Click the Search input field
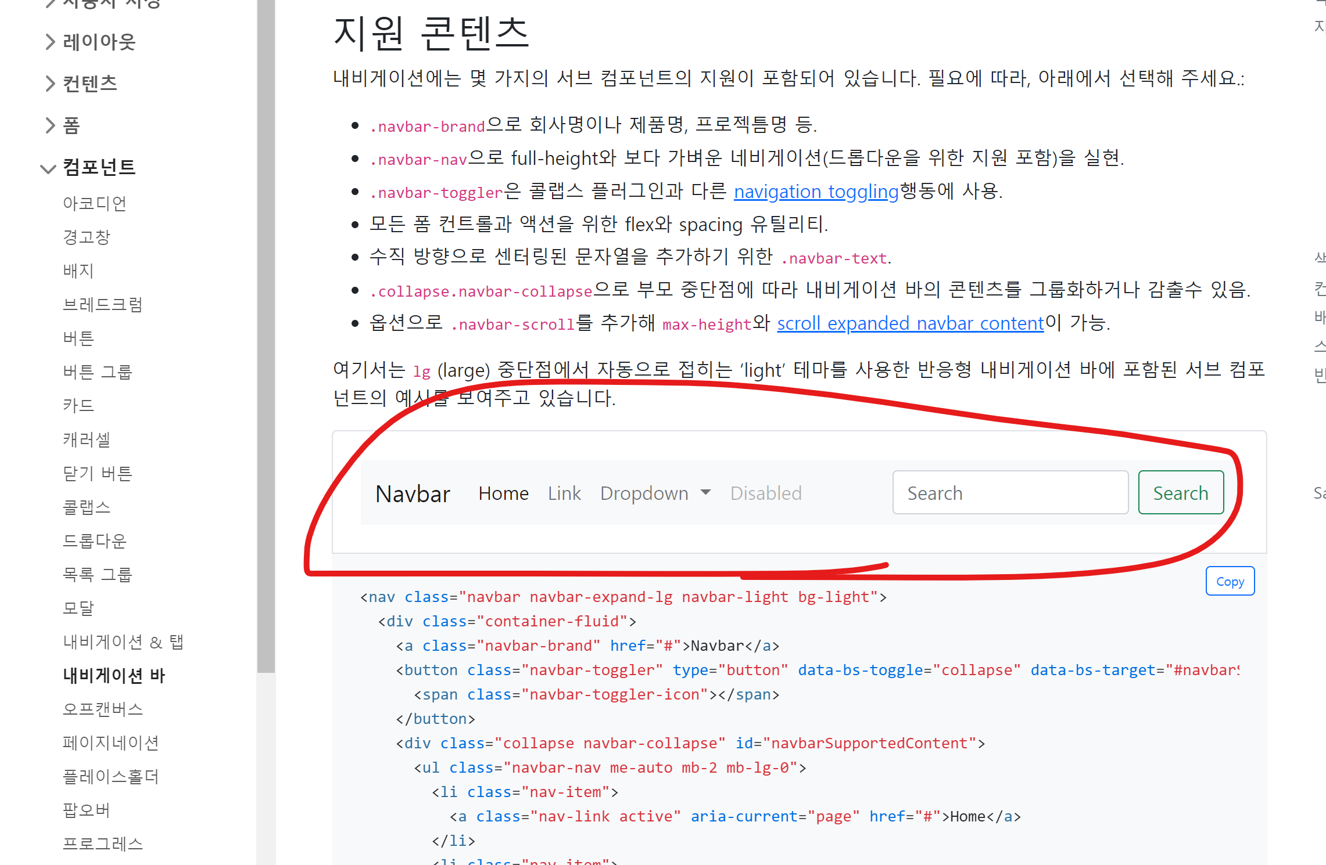This screenshot has width=1326, height=865. tap(1010, 493)
